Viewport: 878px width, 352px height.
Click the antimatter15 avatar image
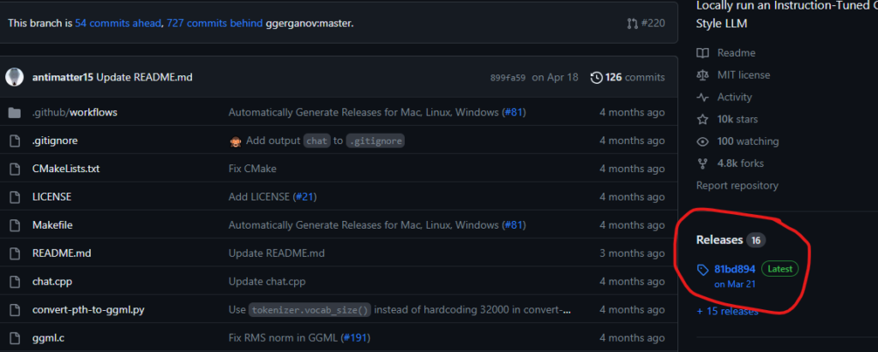coord(15,77)
